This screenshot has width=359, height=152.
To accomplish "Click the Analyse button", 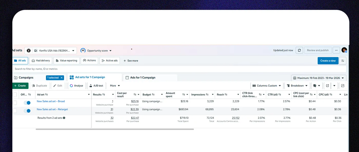I will pos(76,86).
